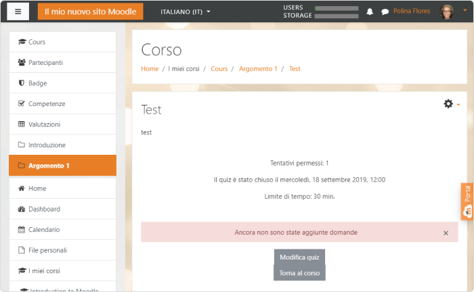
Task: Click the Il mio nuovo sito Moodle logo
Action: click(x=90, y=11)
